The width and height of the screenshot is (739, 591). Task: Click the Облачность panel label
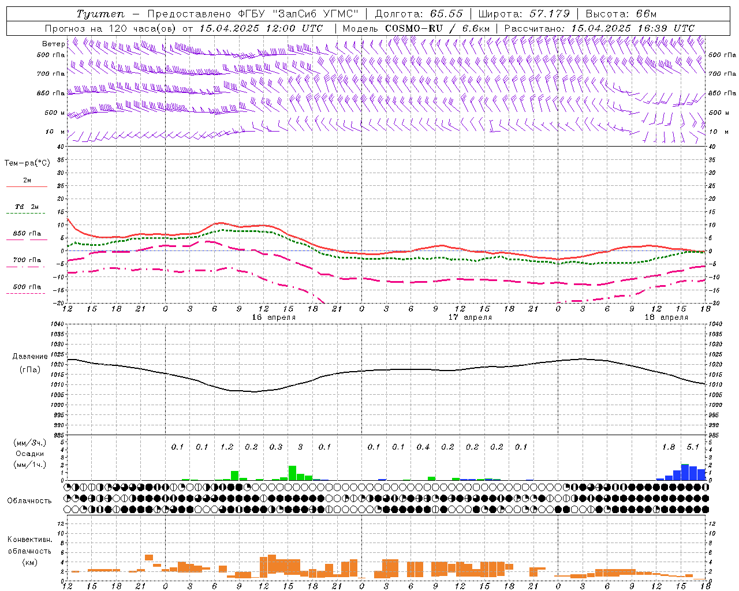[x=29, y=500]
